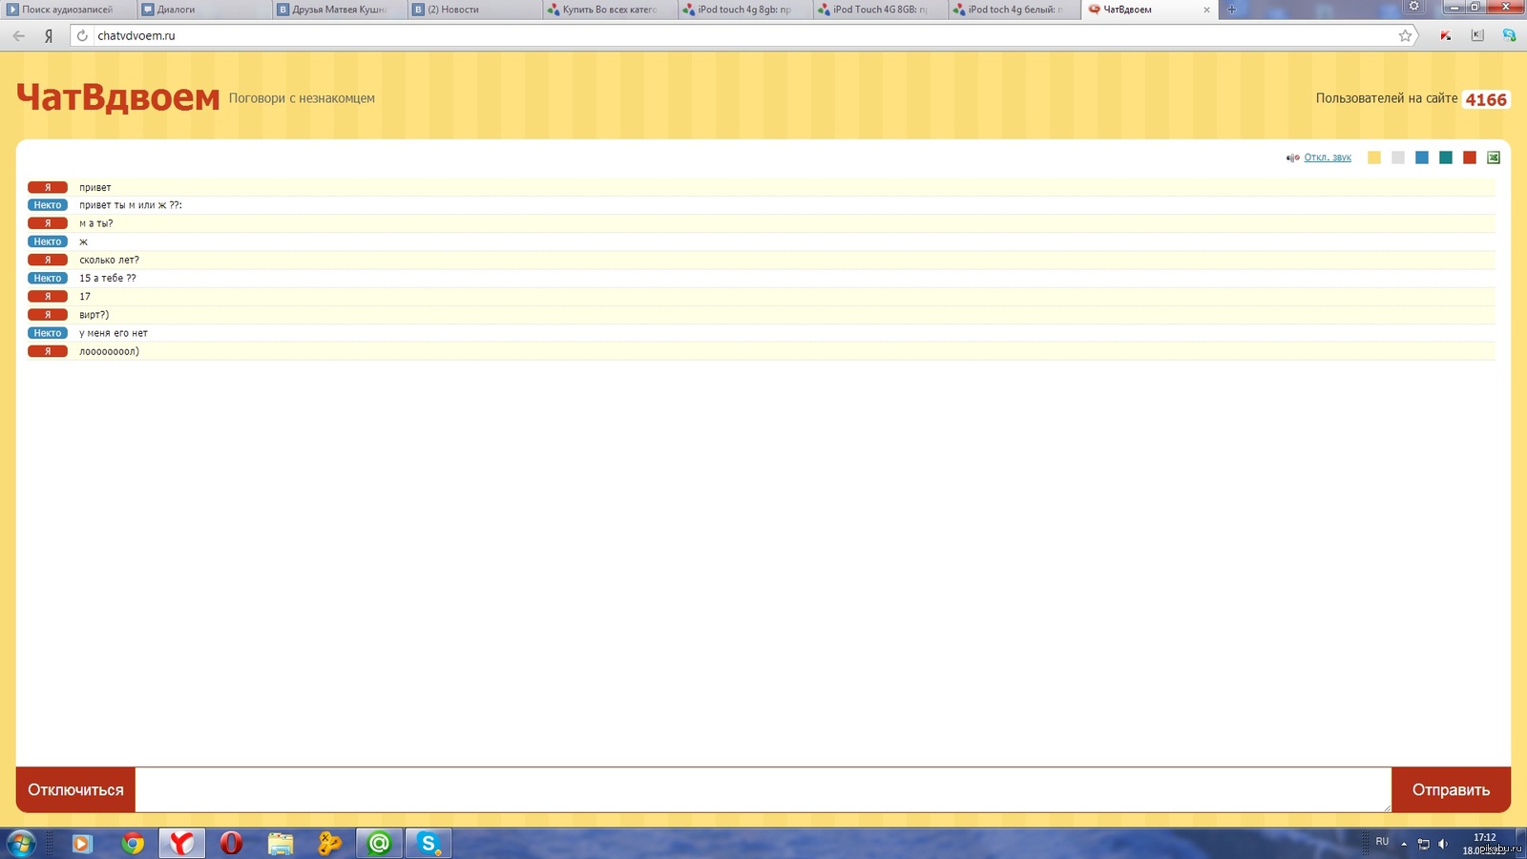Click the Отключиться disconnect button
Image resolution: width=1527 pixels, height=859 pixels.
pyautogui.click(x=75, y=789)
